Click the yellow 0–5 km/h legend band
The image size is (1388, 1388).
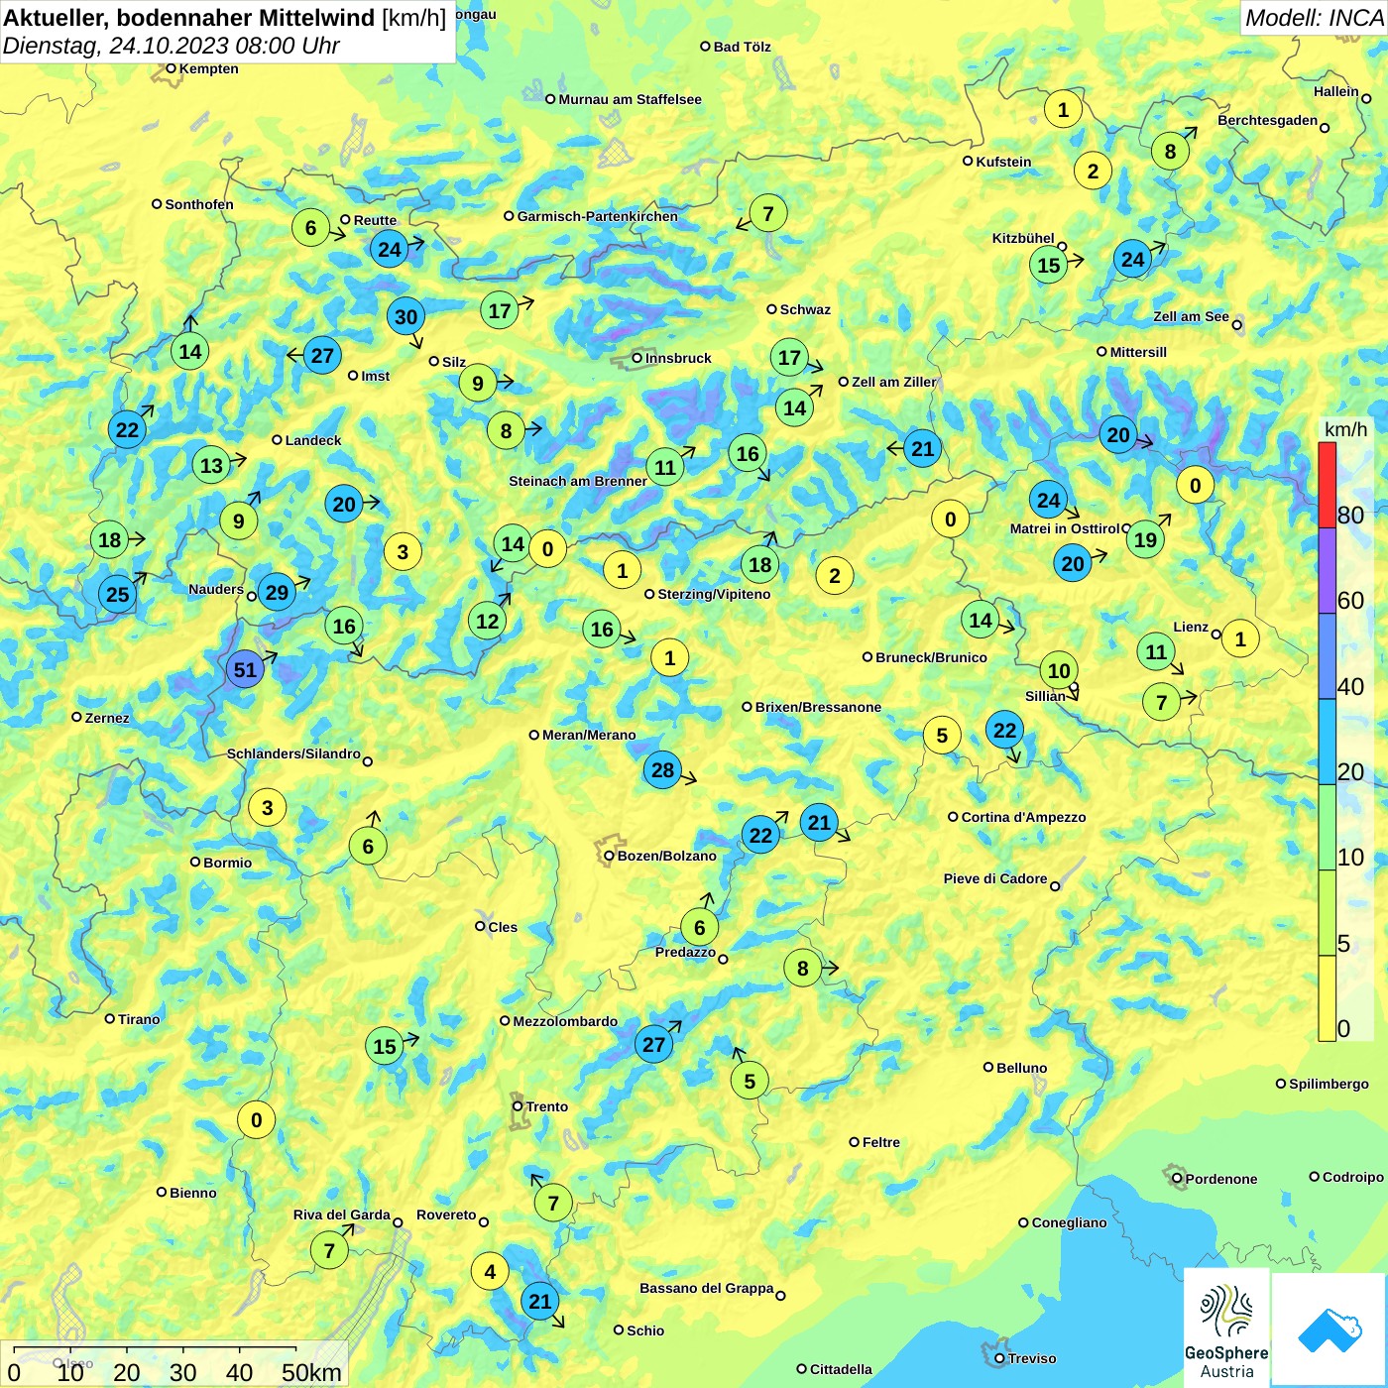click(1327, 998)
